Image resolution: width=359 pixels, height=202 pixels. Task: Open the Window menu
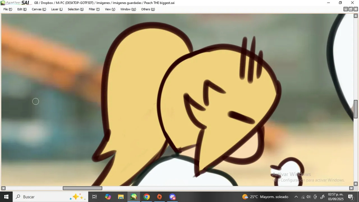tap(128, 9)
